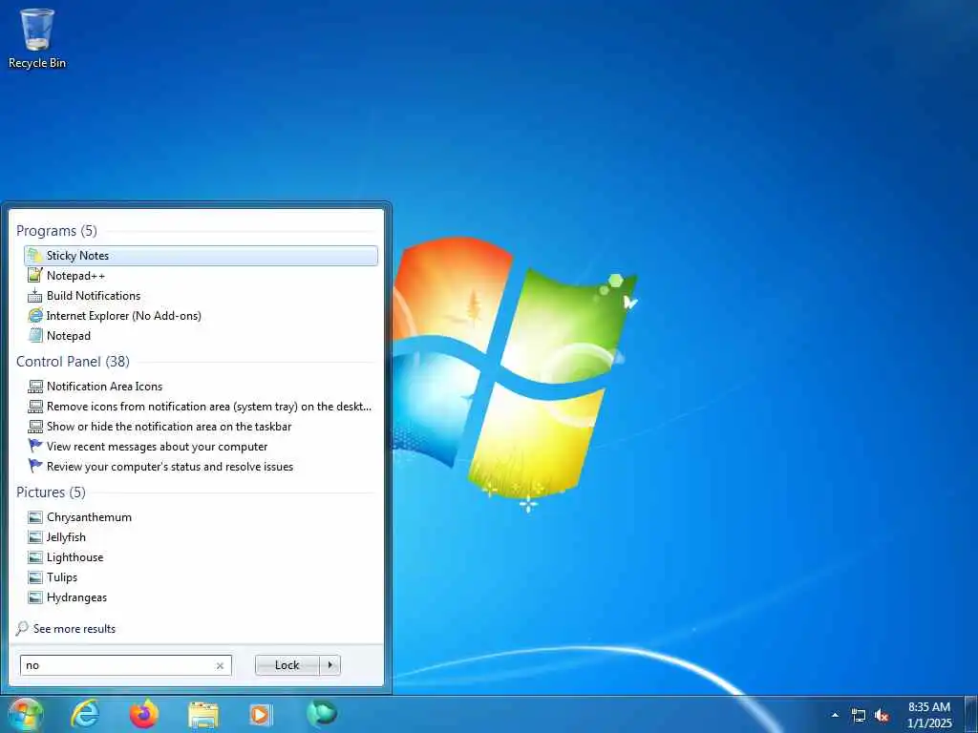
Task: Open the Hydrangeas picture result
Action: (x=201, y=597)
